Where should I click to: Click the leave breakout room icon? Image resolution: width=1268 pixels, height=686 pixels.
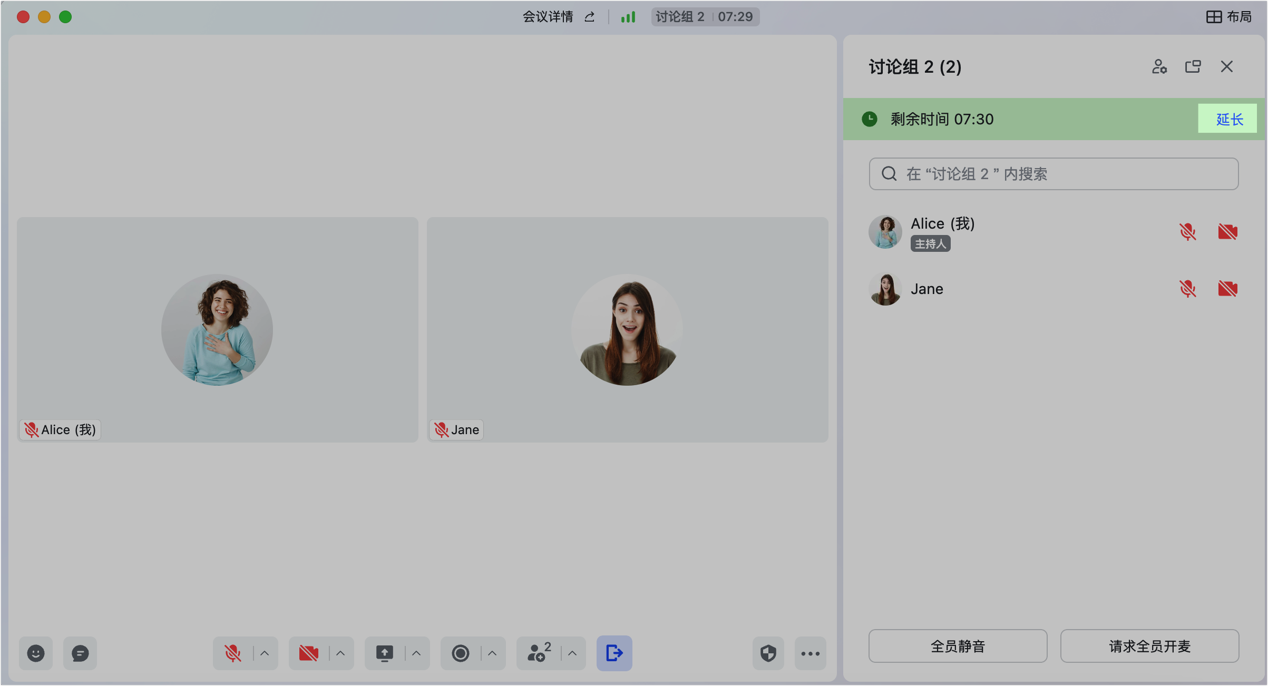pyautogui.click(x=614, y=653)
